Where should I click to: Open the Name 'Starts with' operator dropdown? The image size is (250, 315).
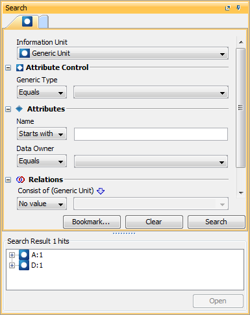(x=42, y=134)
